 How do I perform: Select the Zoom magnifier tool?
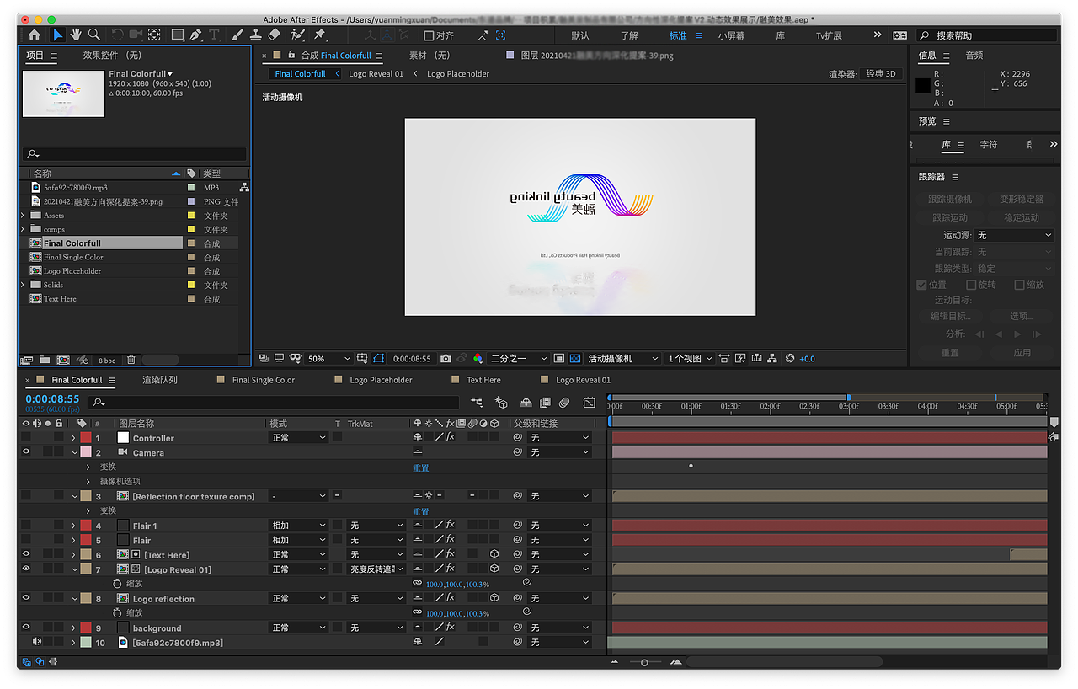click(x=94, y=35)
